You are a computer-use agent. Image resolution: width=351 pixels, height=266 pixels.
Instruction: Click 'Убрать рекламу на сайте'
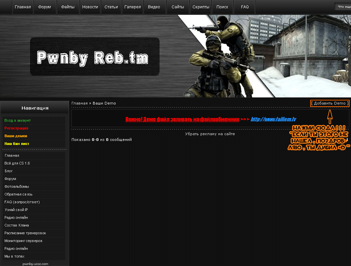pyautogui.click(x=210, y=134)
